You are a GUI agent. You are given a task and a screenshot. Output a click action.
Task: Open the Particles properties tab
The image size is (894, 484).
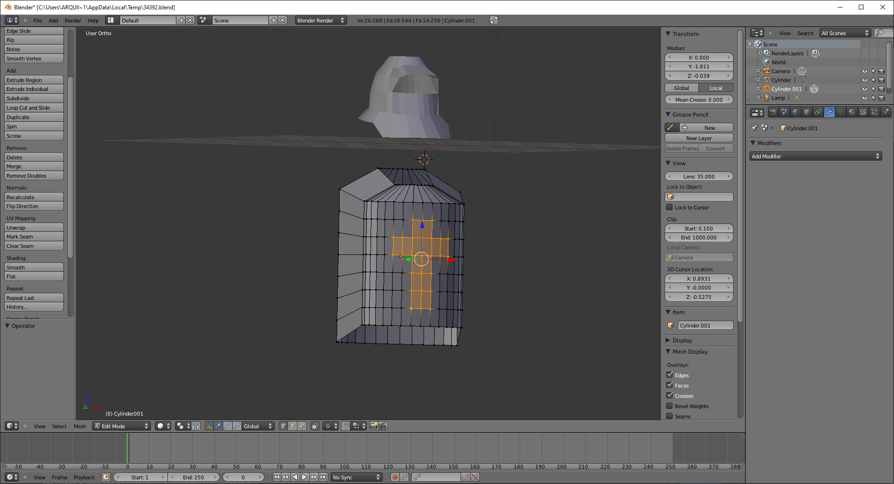pos(874,112)
